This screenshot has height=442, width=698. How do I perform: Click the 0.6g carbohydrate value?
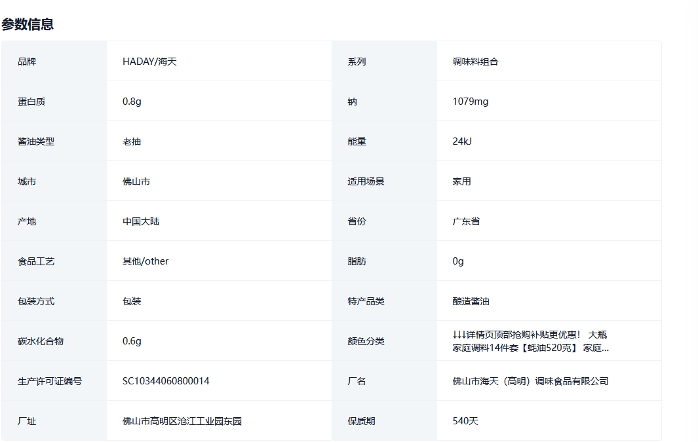(132, 341)
